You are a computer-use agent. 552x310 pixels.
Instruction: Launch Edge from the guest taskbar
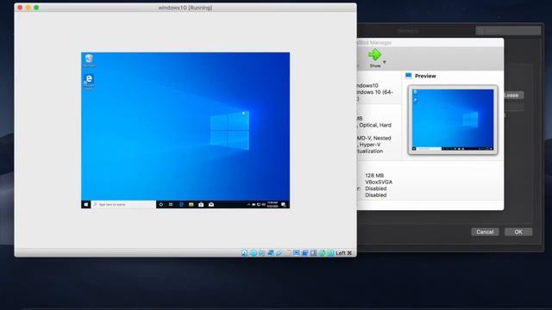pyautogui.click(x=181, y=204)
